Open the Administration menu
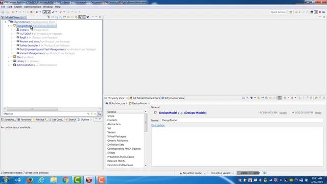The image size is (327, 184). point(33,7)
